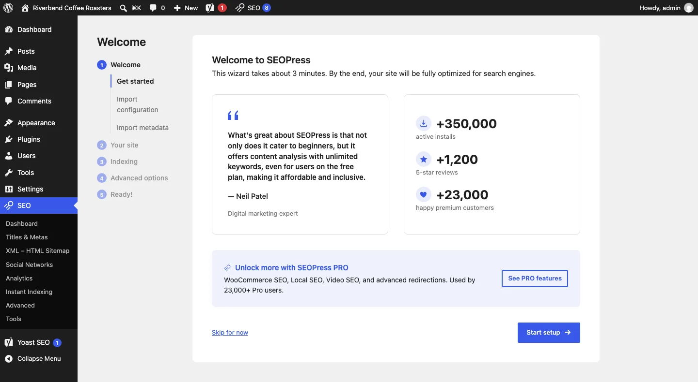The image size is (698, 382).
Task: Select the highlighted SEO sidebar menu
Action: coord(39,206)
